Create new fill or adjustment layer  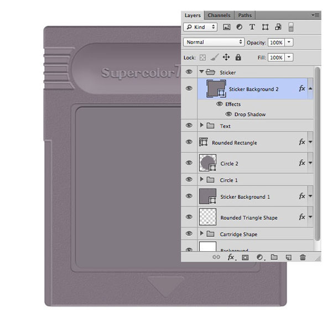pos(260,257)
